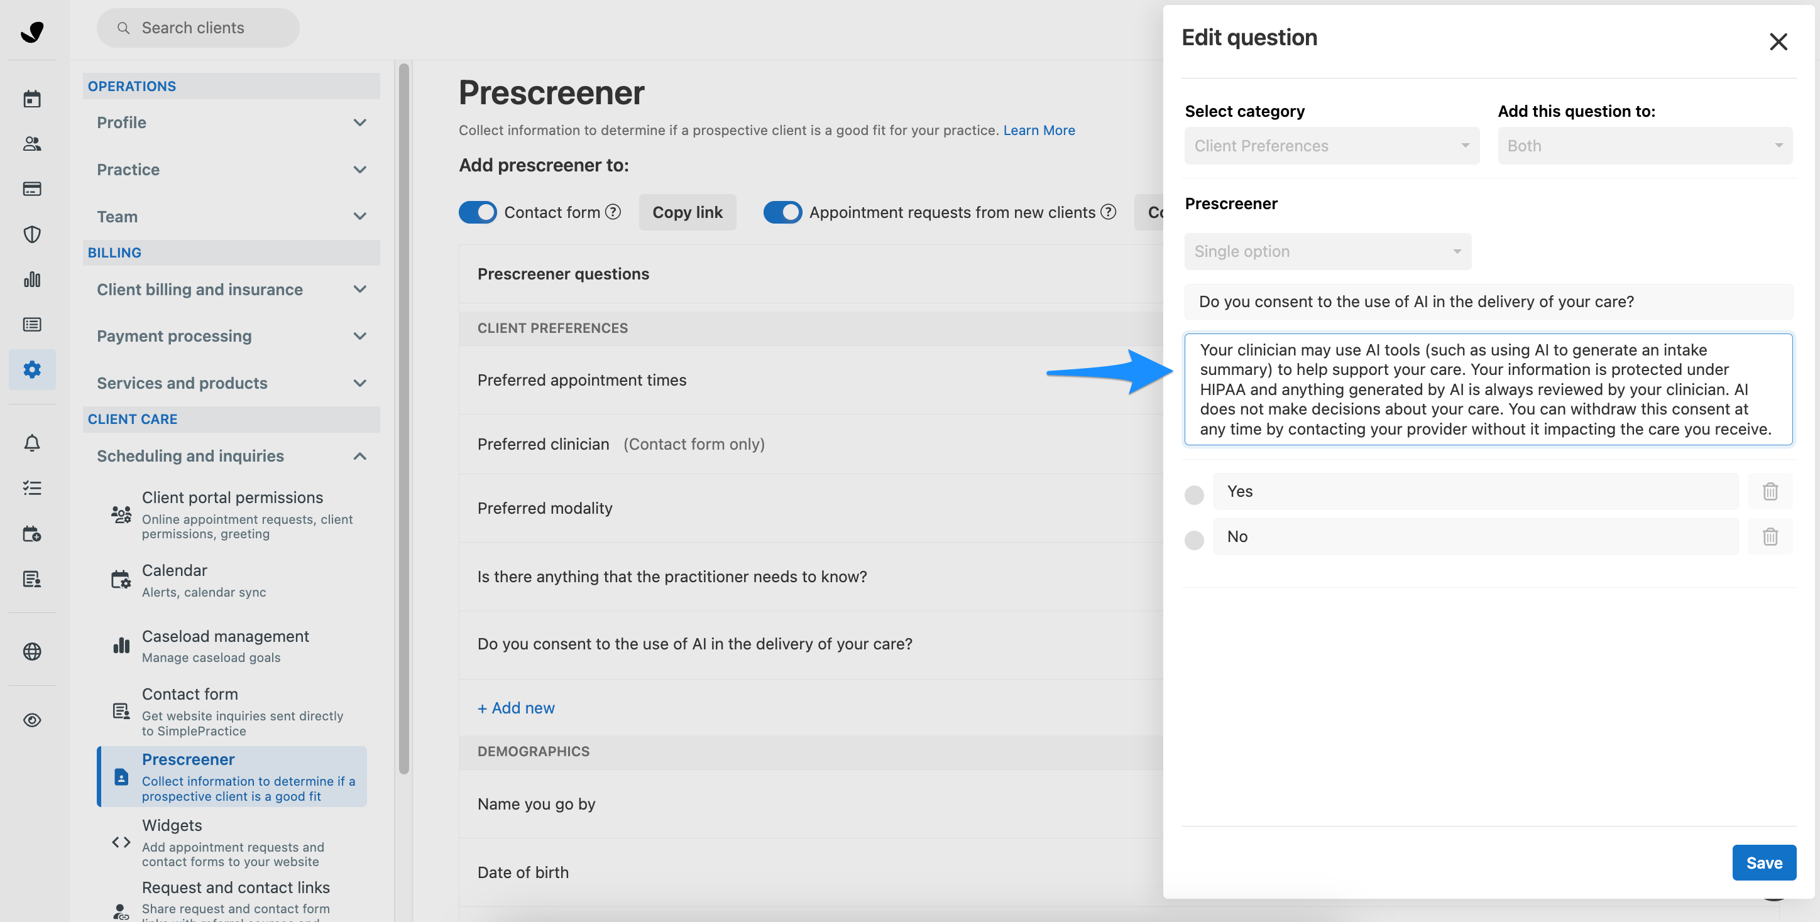Open the globe website icon
The height and width of the screenshot is (922, 1820).
pos(32,651)
